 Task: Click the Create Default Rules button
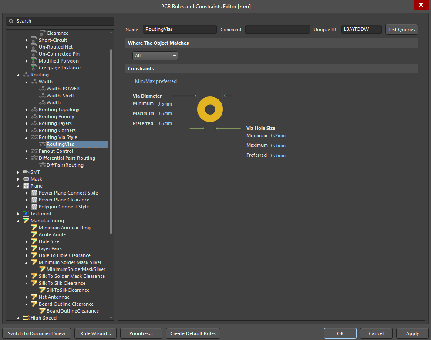tap(192, 333)
